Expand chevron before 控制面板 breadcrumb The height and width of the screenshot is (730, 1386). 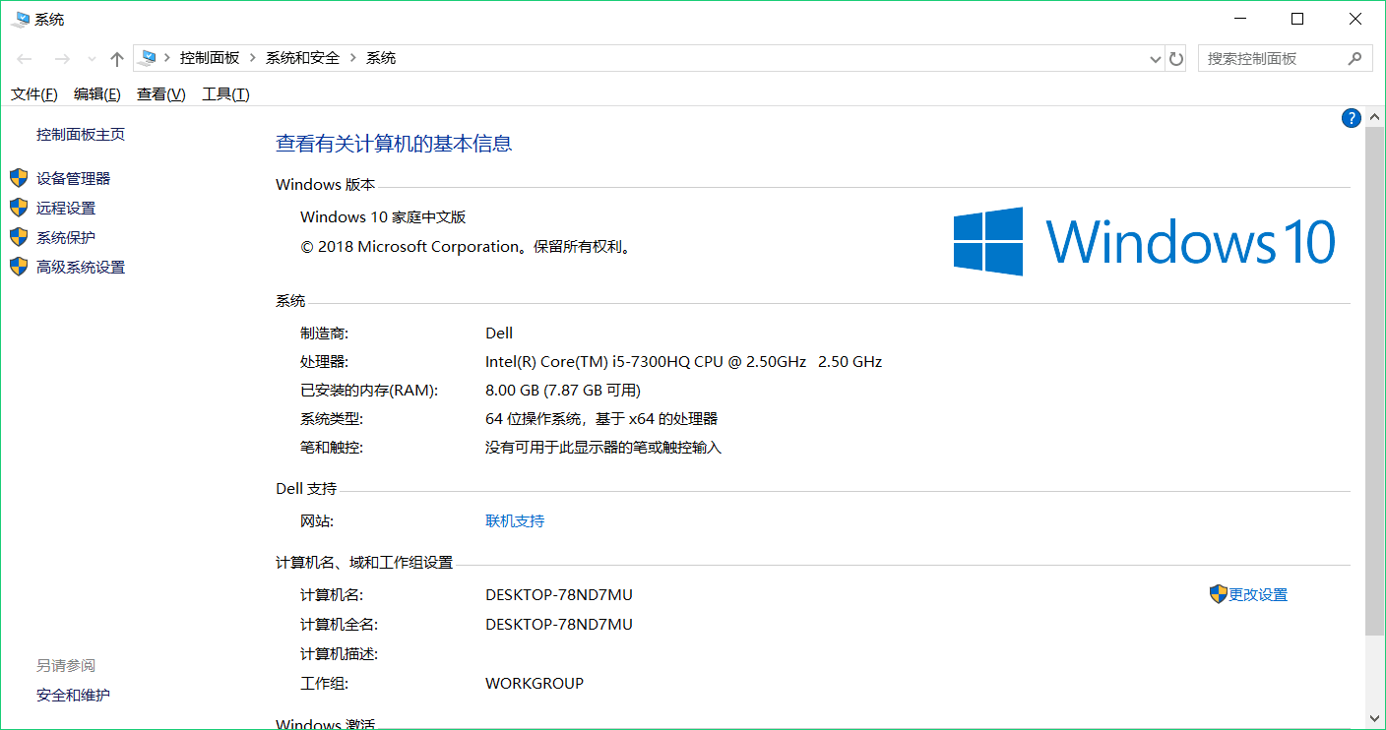(167, 58)
